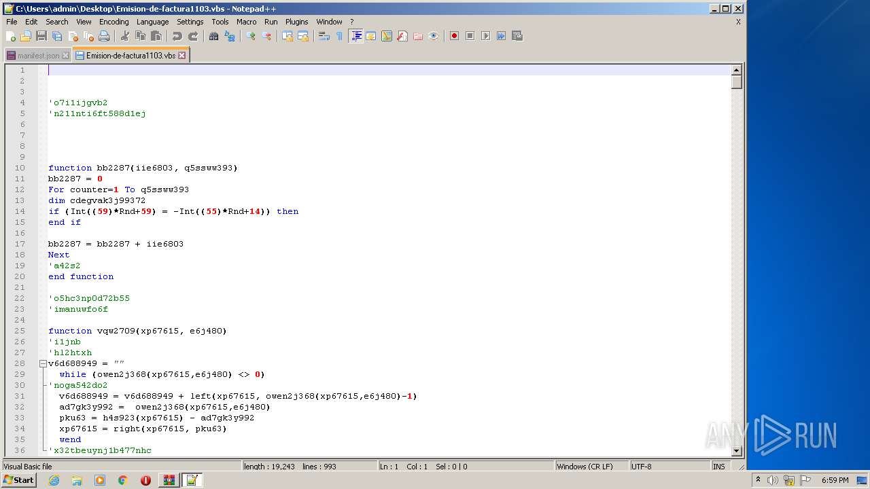
Task: Click the Close All toolbar icon
Action: point(88,36)
